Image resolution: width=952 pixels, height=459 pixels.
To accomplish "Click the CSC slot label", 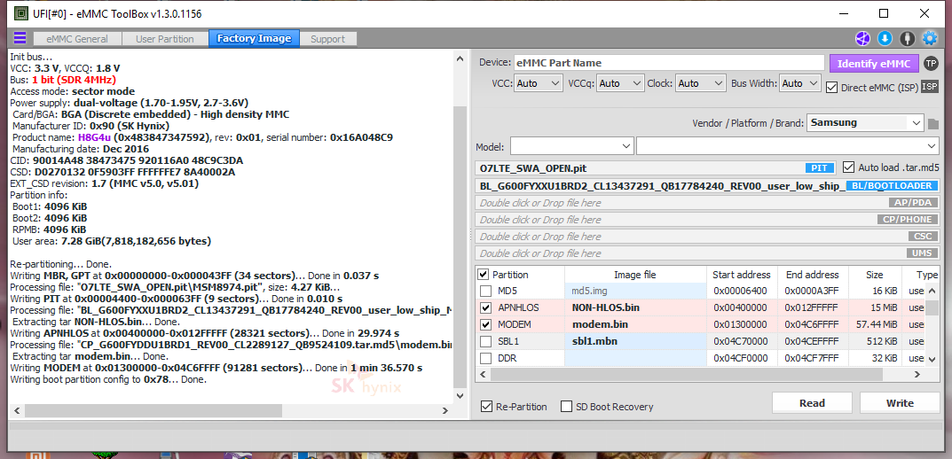I will (922, 237).
